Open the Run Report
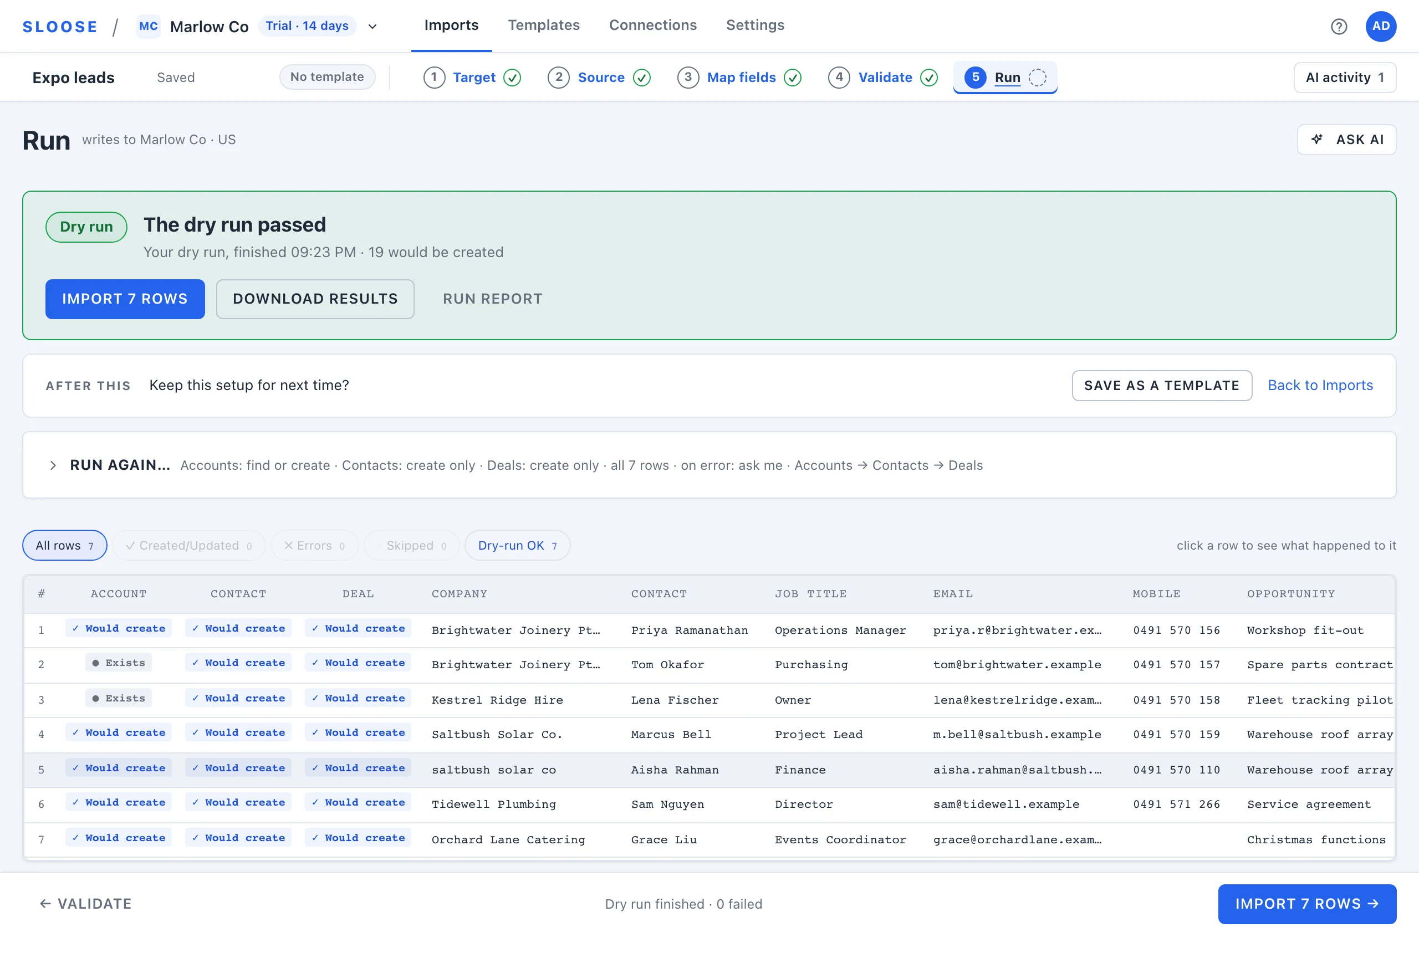This screenshot has width=1419, height=953. click(x=492, y=299)
